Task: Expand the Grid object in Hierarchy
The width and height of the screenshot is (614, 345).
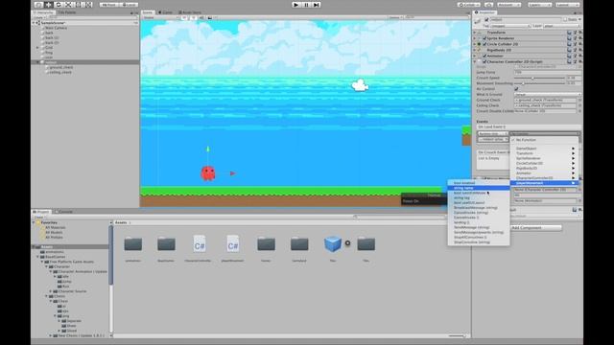Action: coord(38,48)
